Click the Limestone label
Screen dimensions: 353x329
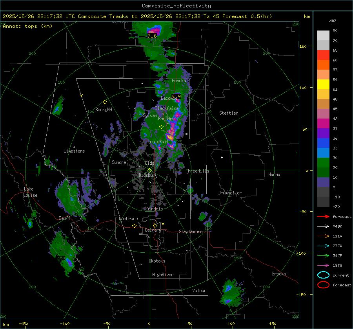[74, 151]
